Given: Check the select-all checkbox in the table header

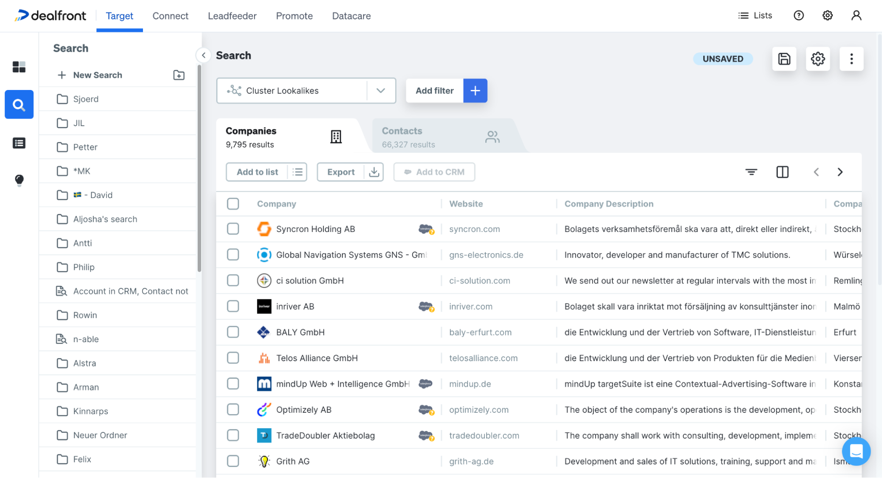Looking at the screenshot, I should coord(233,204).
